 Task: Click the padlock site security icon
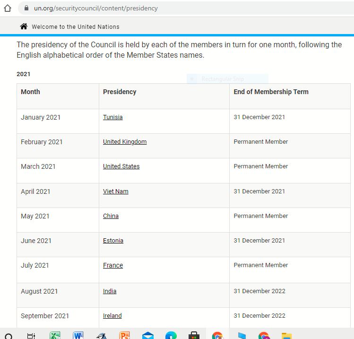(26, 8)
